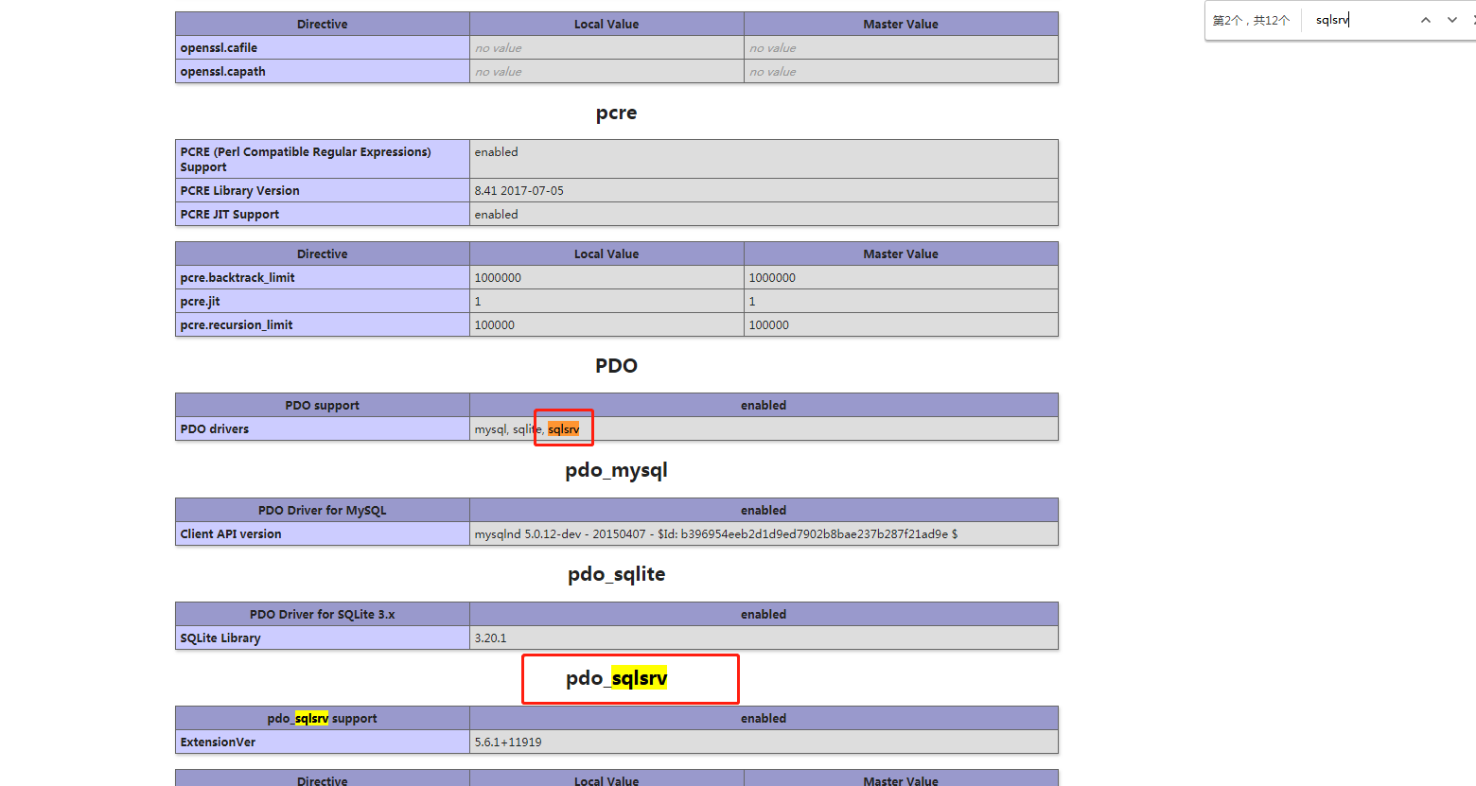Click the PDO Driver for SQLite 3.x header

323,615
